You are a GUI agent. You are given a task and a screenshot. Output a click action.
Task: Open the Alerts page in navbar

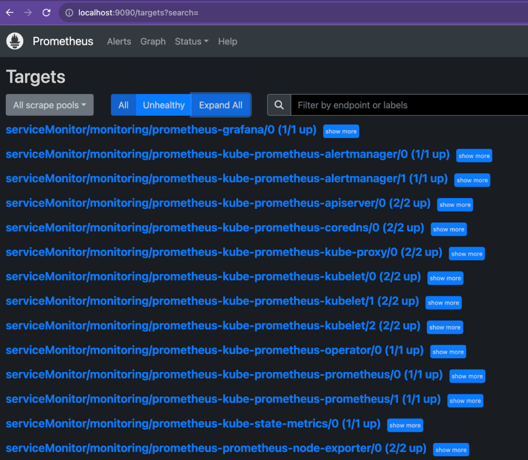click(x=119, y=41)
